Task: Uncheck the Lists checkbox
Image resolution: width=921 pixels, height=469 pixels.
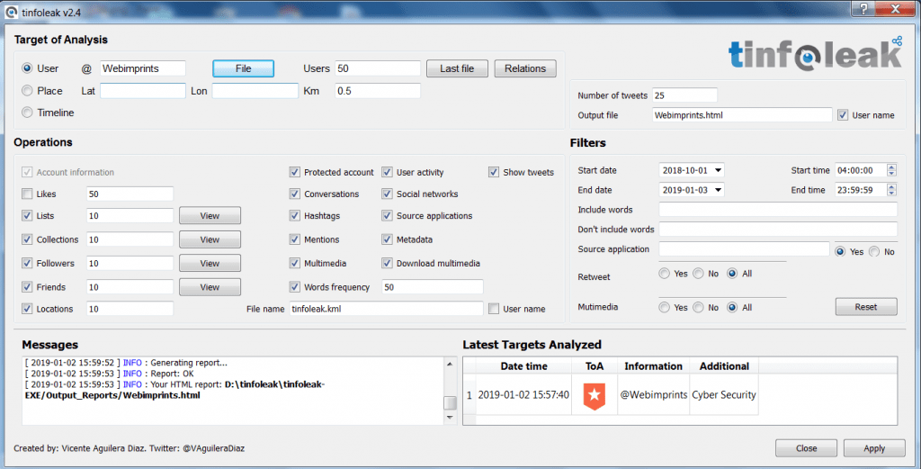Action: click(27, 216)
